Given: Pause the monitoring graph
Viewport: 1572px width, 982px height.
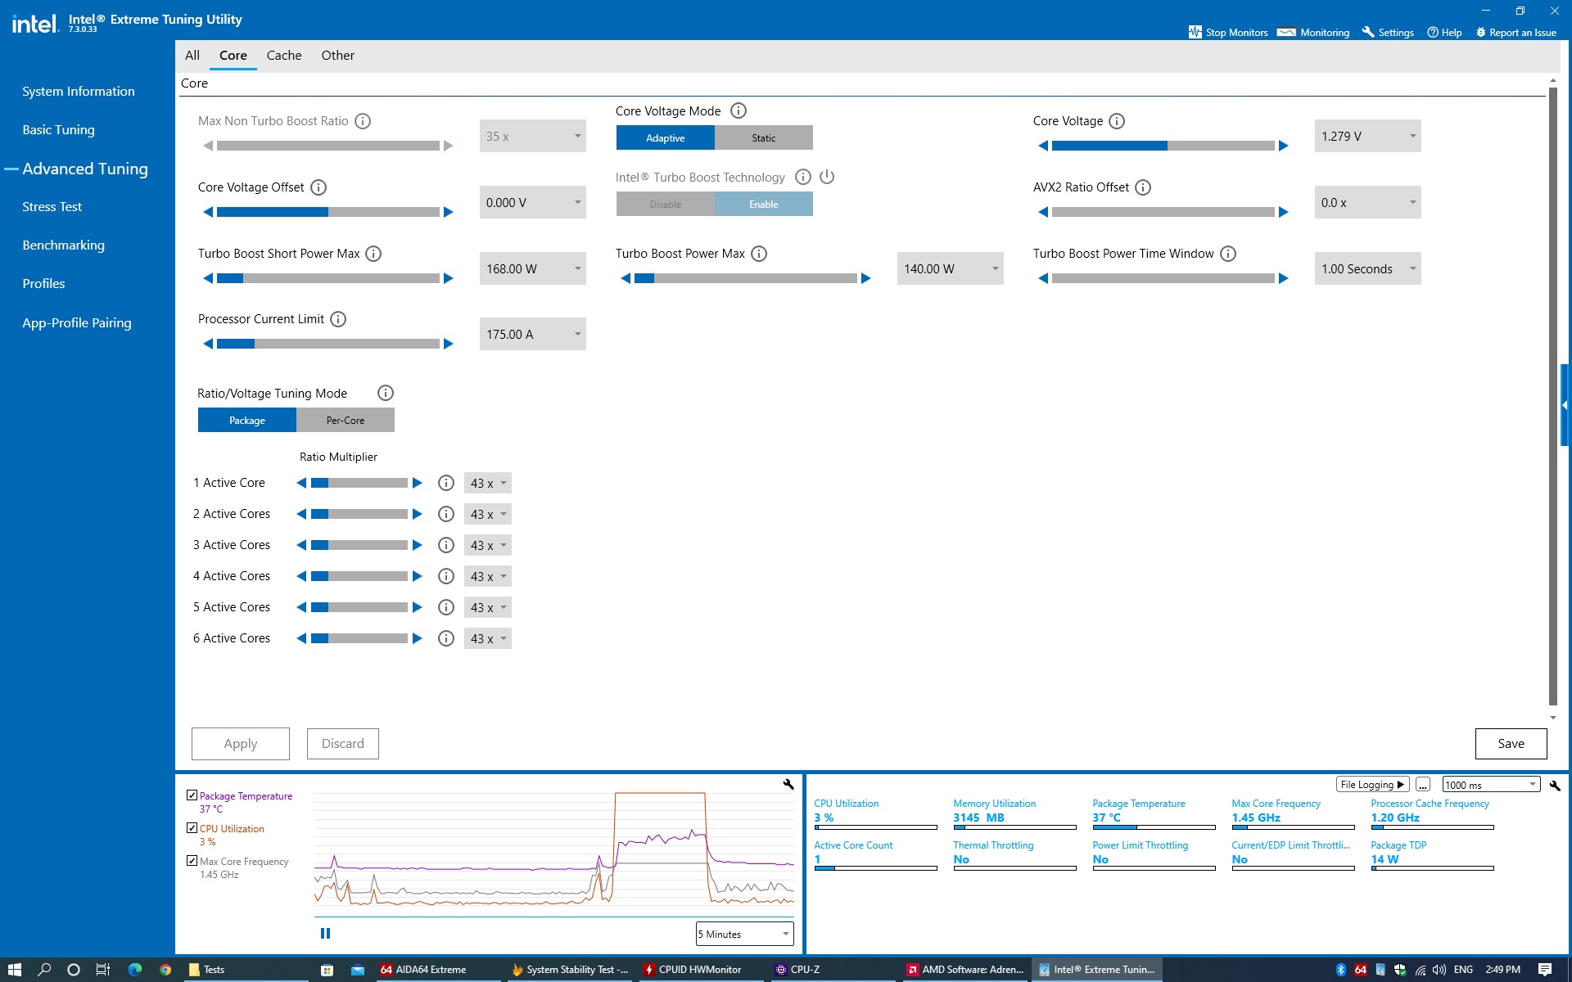Looking at the screenshot, I should point(325,933).
